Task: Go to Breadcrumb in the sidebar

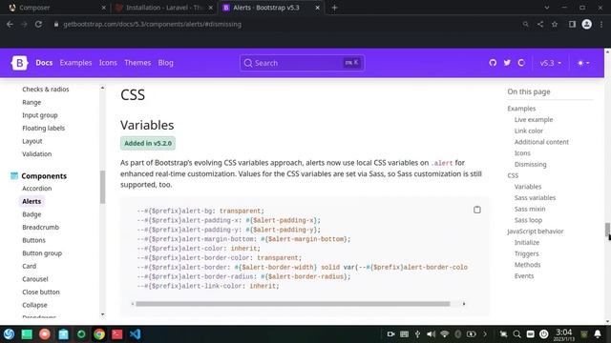Action: click(40, 227)
